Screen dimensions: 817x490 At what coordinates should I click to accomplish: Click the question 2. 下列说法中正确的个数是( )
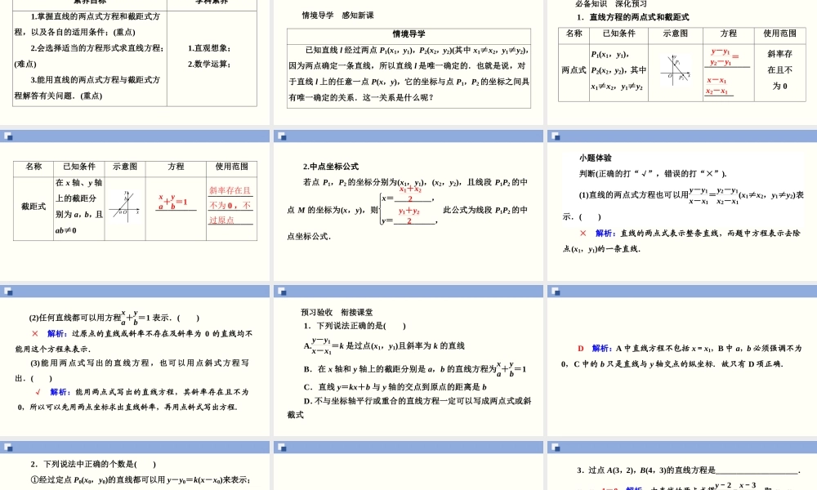93,464
